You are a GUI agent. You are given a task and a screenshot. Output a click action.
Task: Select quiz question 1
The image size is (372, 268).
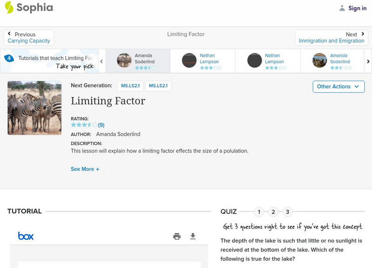(259, 212)
